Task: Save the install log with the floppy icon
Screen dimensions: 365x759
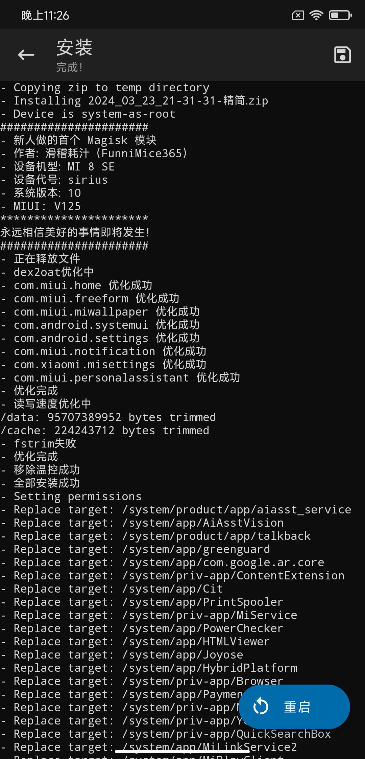Action: point(342,55)
